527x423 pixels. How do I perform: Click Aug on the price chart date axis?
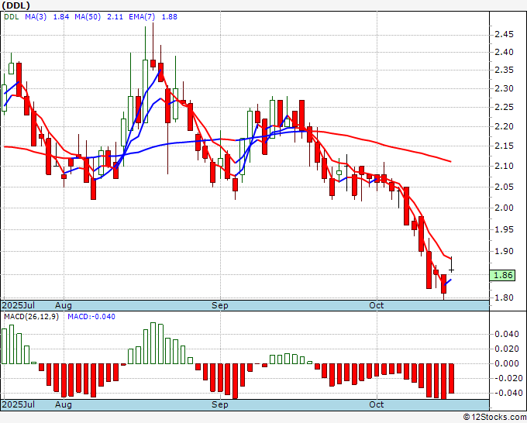pyautogui.click(x=64, y=305)
